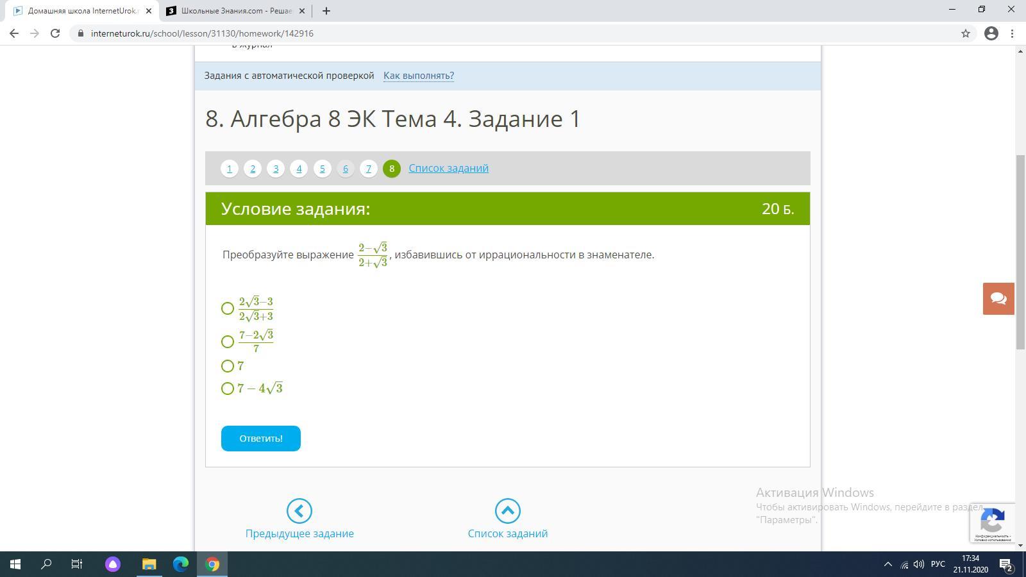The height and width of the screenshot is (577, 1026).
Task: Choose answer (2√3−3)/(2√3+3) radio button
Action: click(228, 308)
